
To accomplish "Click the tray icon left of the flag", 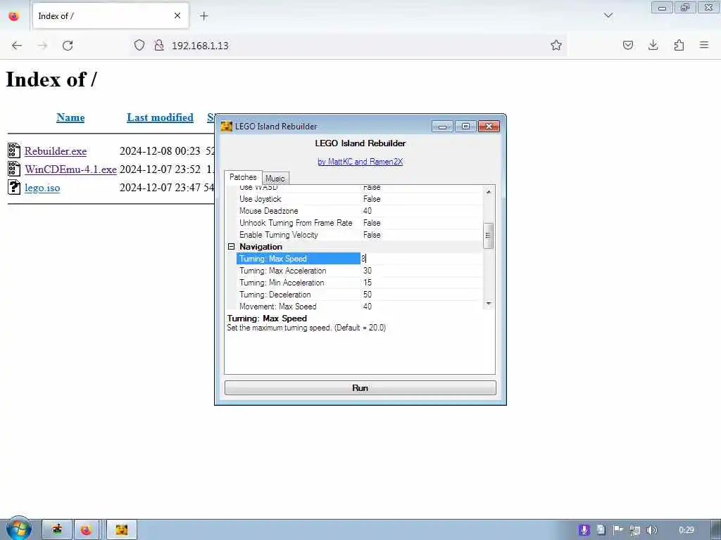I will tap(601, 530).
